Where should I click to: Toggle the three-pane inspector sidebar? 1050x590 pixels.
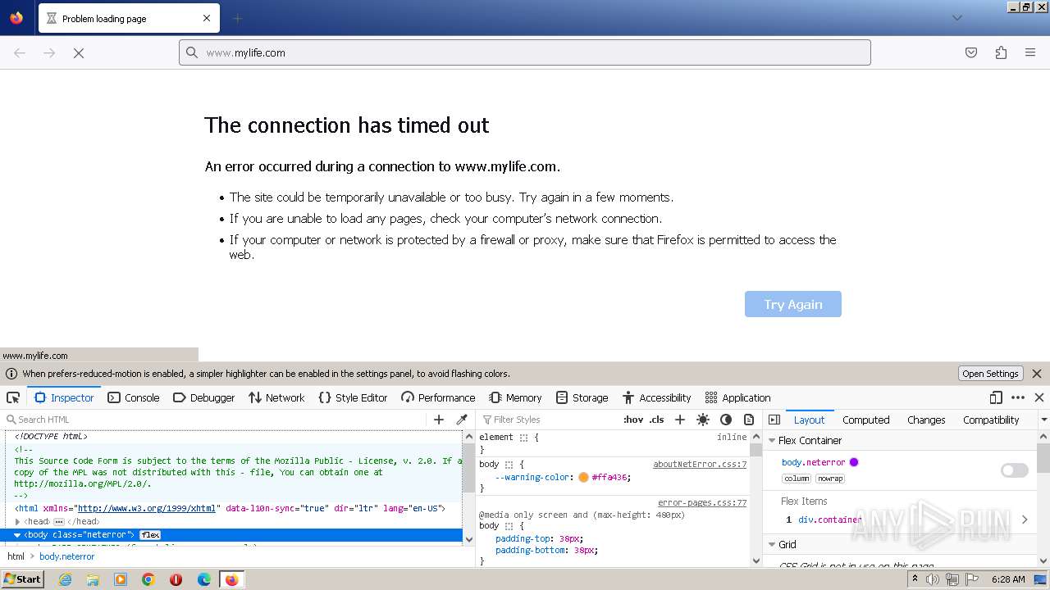pos(774,420)
